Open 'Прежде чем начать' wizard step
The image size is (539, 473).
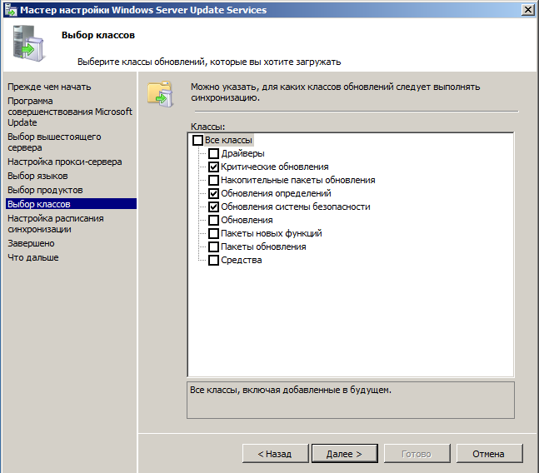[x=49, y=87]
